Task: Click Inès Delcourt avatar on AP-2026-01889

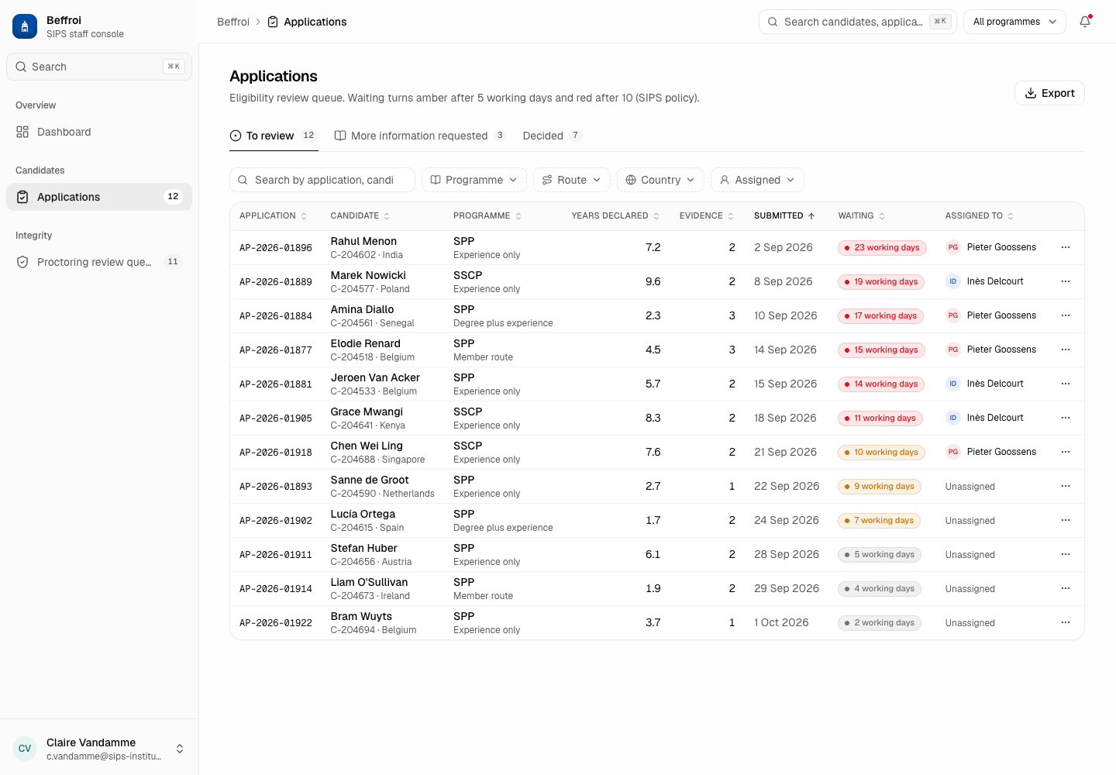Action: point(953,281)
